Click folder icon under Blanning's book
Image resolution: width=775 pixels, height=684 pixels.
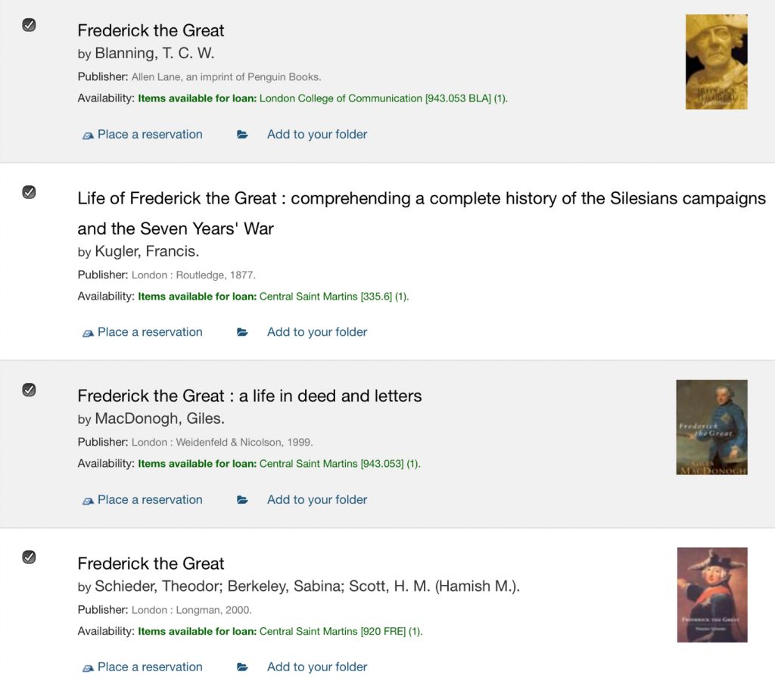(x=242, y=135)
